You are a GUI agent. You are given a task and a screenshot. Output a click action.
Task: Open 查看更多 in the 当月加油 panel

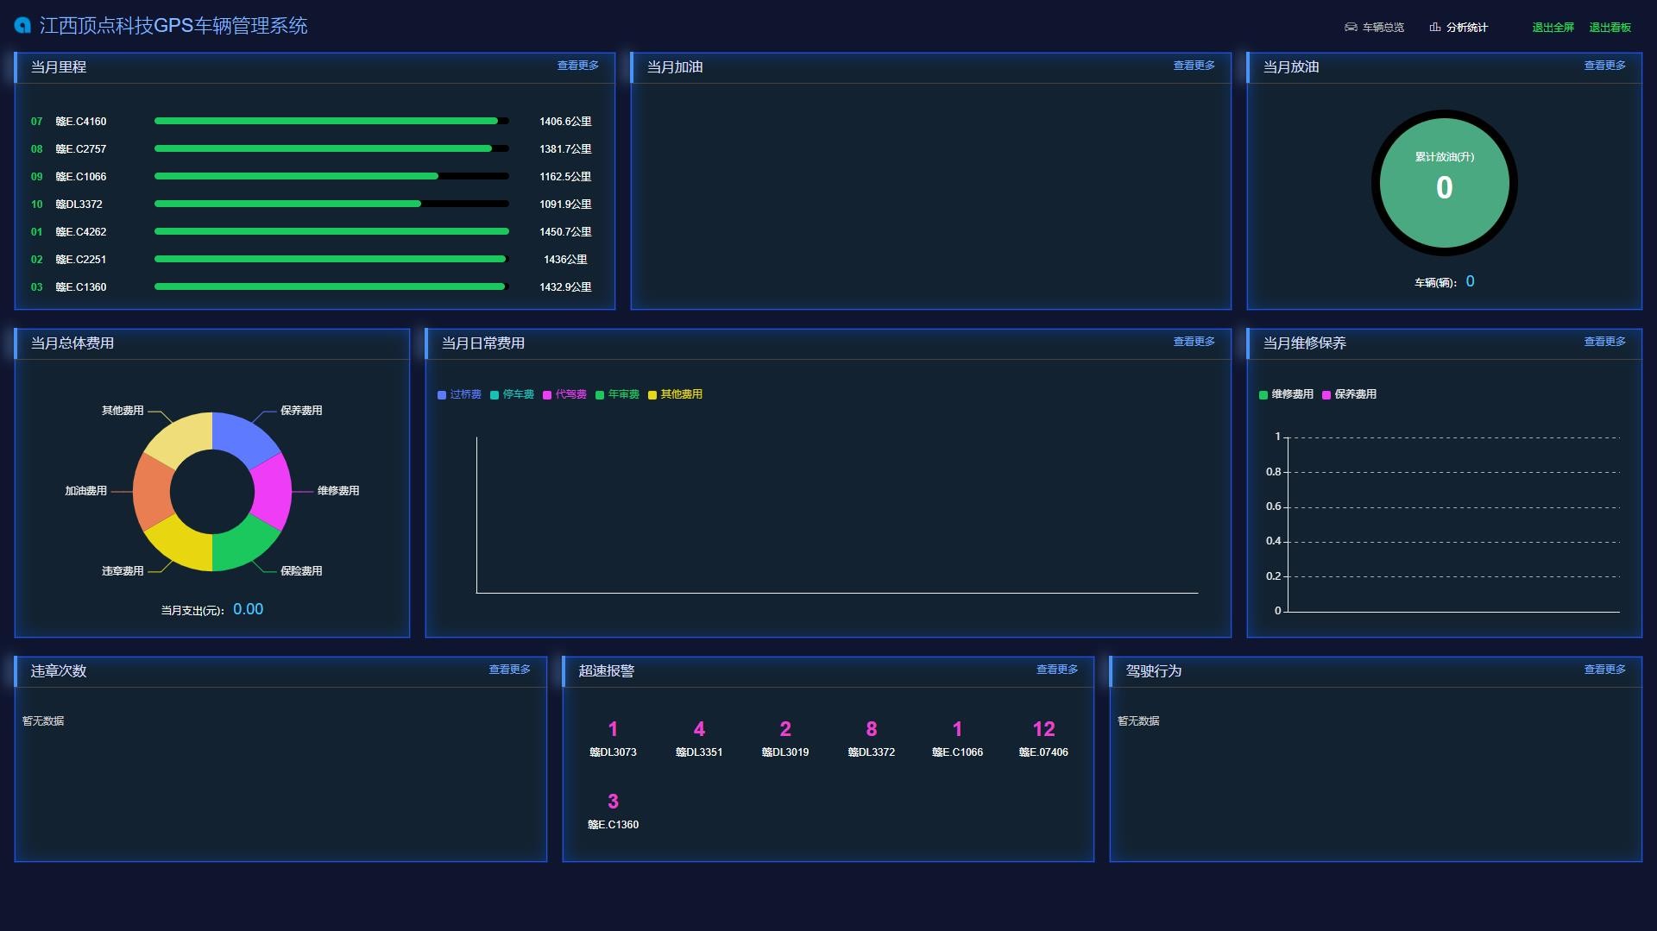point(1194,66)
